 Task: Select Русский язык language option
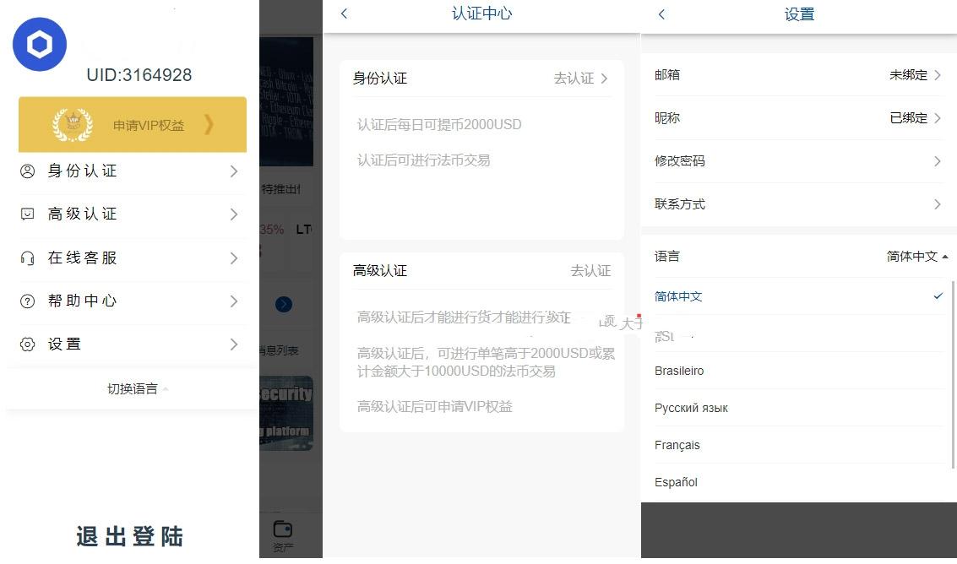coord(800,409)
